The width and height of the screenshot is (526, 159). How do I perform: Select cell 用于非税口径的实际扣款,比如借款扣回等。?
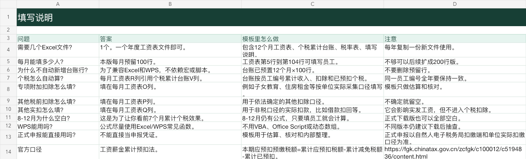[313, 110]
